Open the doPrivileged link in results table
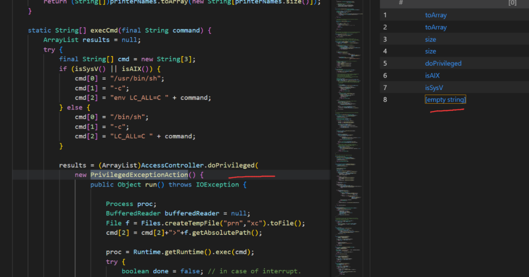 [443, 63]
